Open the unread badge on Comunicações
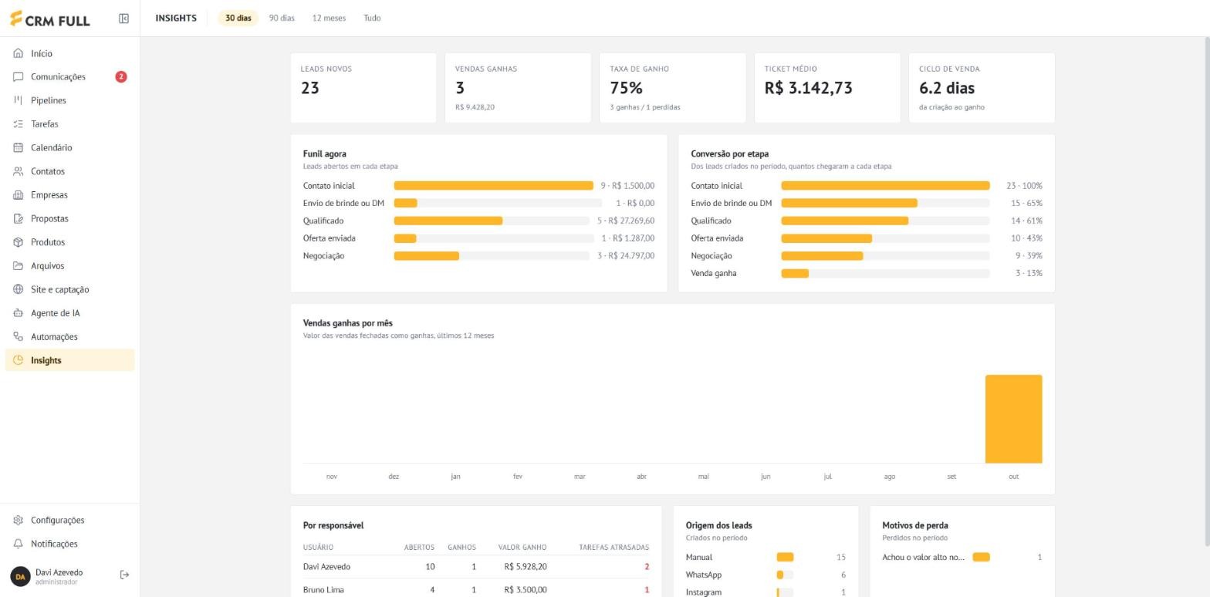 click(x=121, y=76)
